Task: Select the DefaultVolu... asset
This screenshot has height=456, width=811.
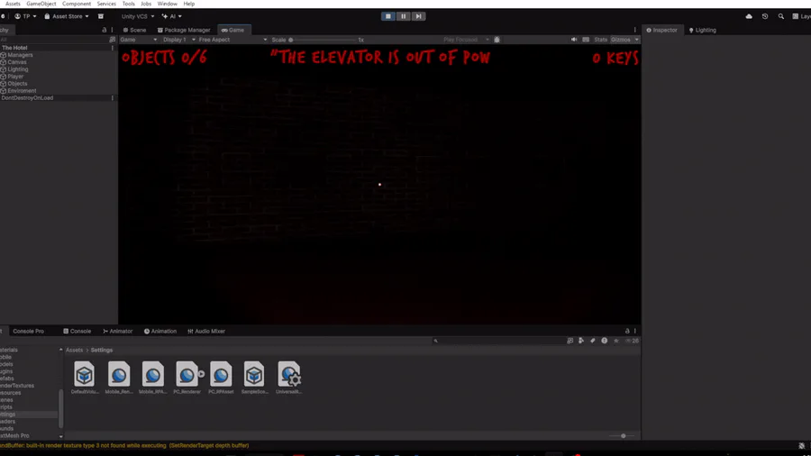Action: click(x=85, y=378)
